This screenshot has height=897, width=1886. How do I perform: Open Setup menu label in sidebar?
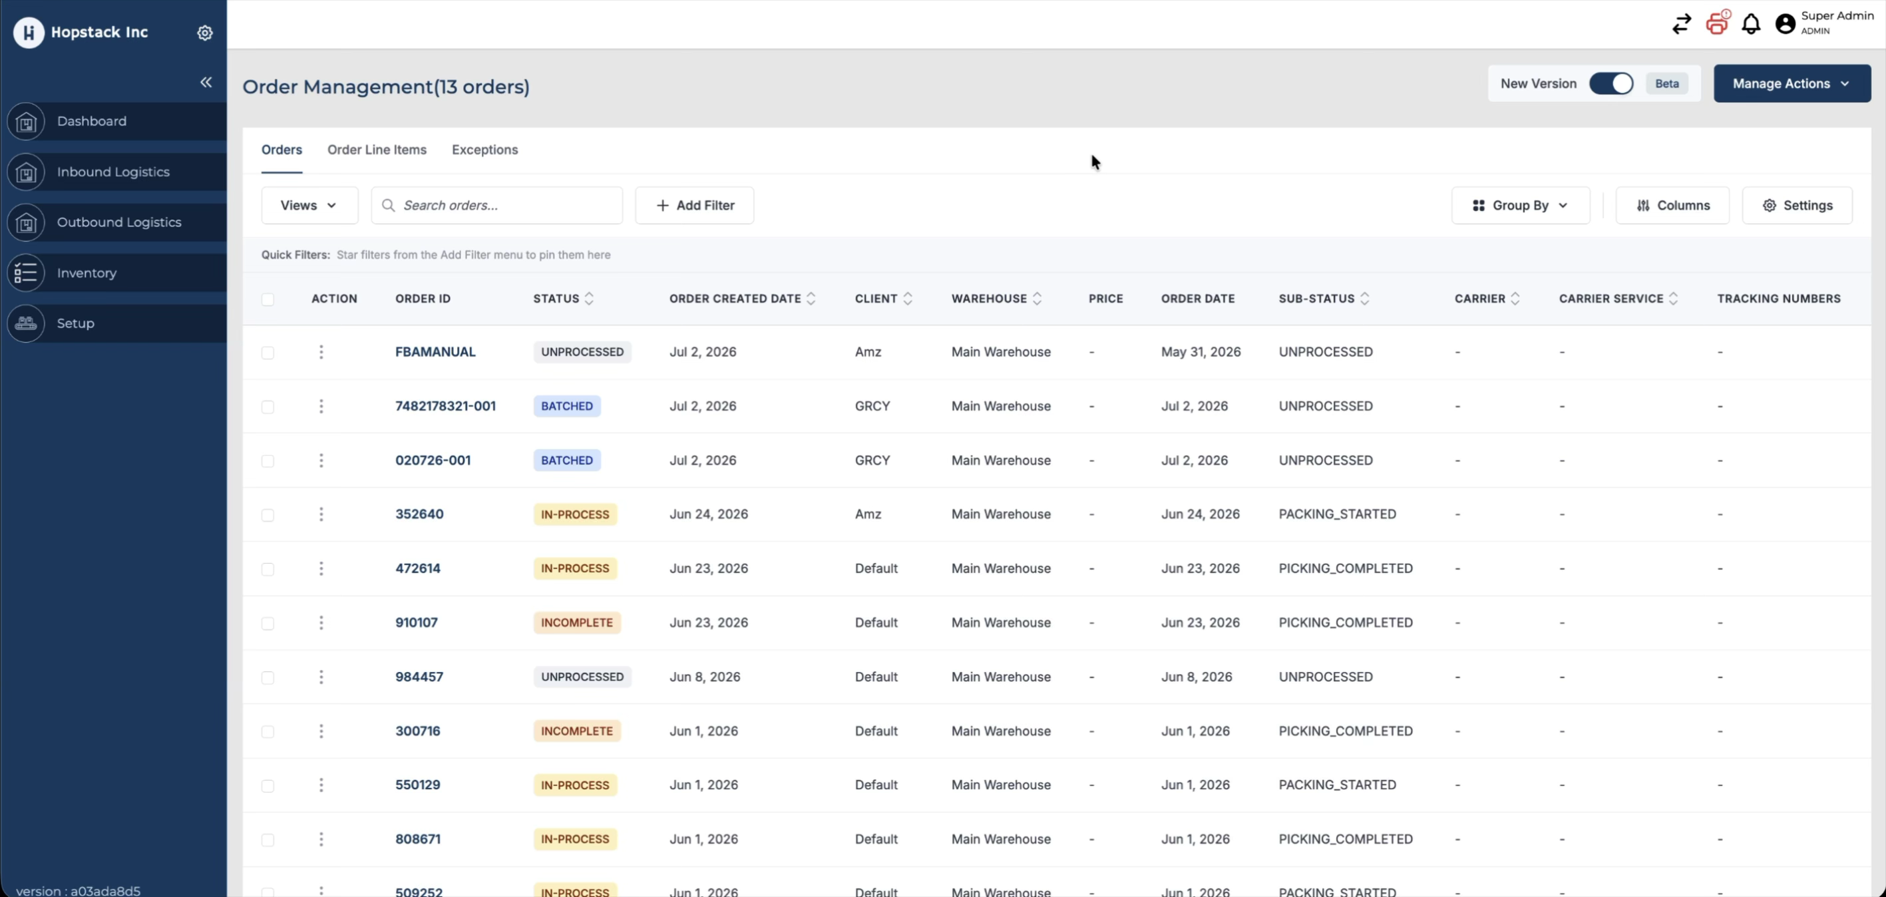coord(75,323)
